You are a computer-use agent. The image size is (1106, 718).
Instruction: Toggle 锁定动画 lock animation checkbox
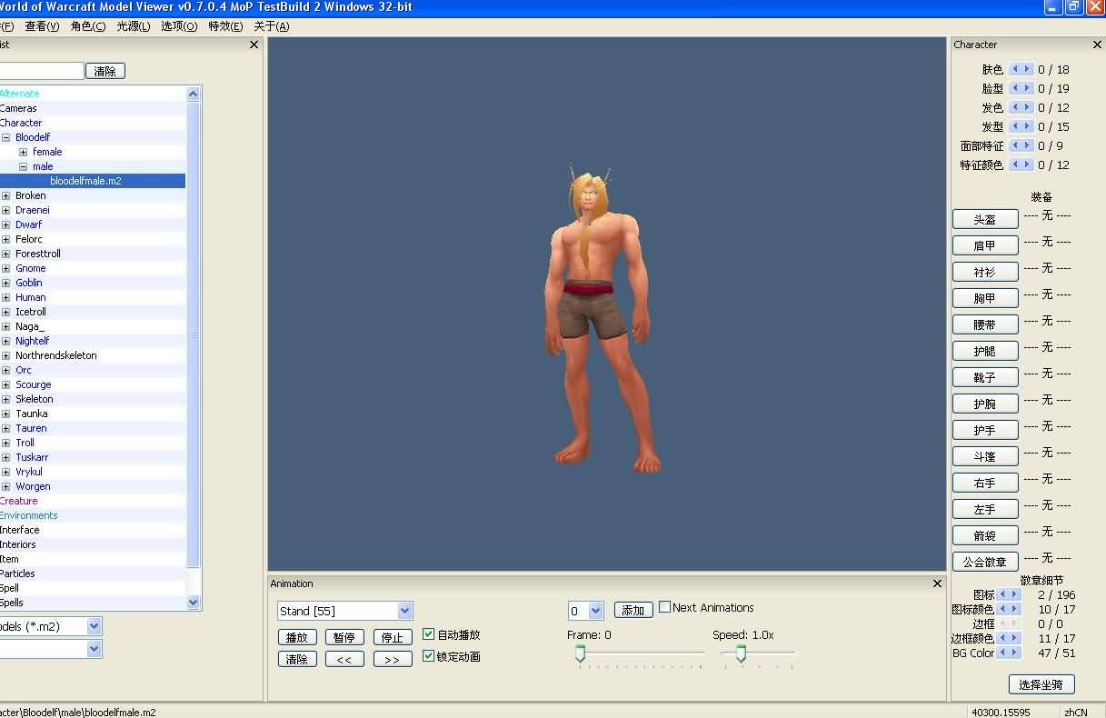click(429, 656)
